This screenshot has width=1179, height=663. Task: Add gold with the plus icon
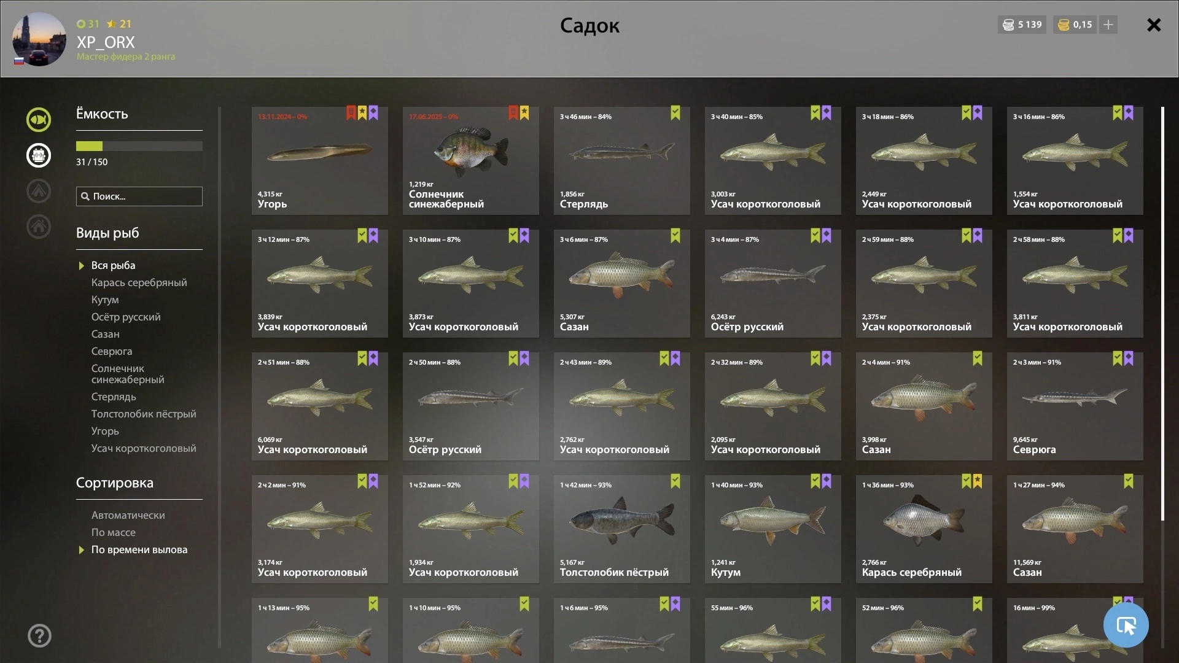click(1108, 25)
